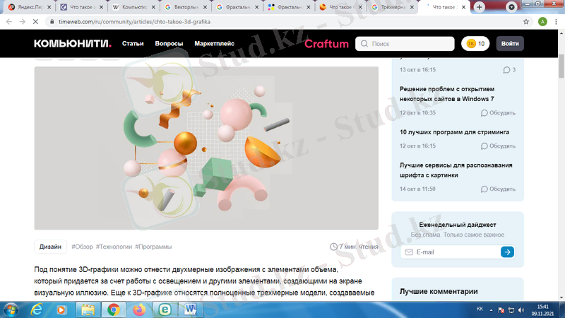Click the Еженедельный дайджест heading

458,225
